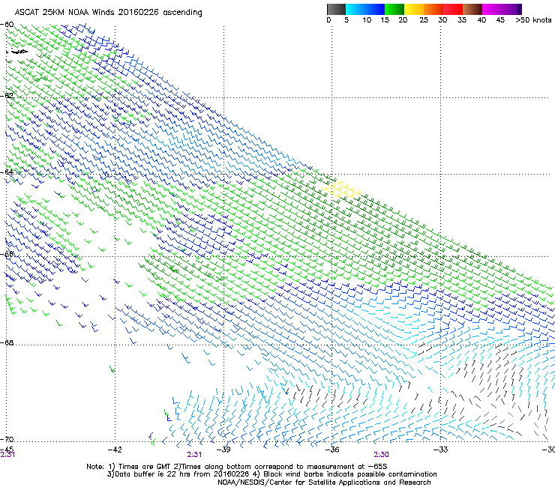The height and width of the screenshot is (487, 555).
Task: Click the NOAA/NESDIS Center for Satellite Applications credit
Action: pyautogui.click(x=324, y=483)
